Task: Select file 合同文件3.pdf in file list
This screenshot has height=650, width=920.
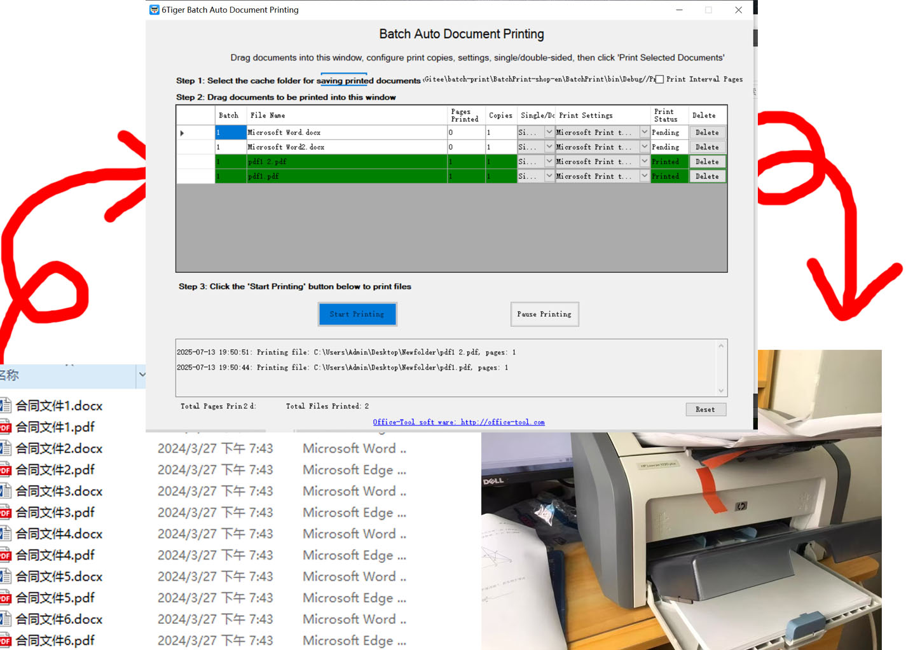Action: pos(55,512)
